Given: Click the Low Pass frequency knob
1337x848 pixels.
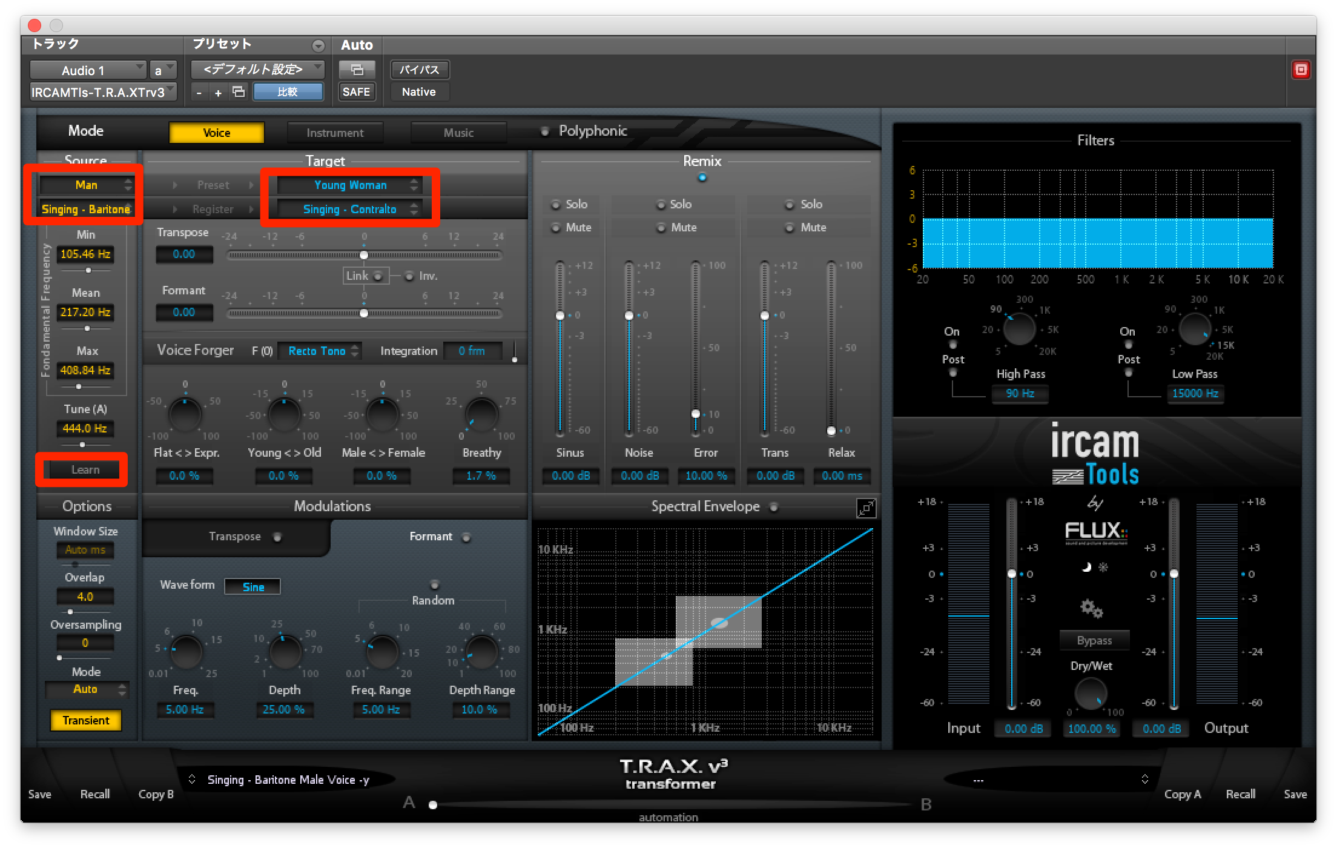Looking at the screenshot, I should click(1195, 329).
